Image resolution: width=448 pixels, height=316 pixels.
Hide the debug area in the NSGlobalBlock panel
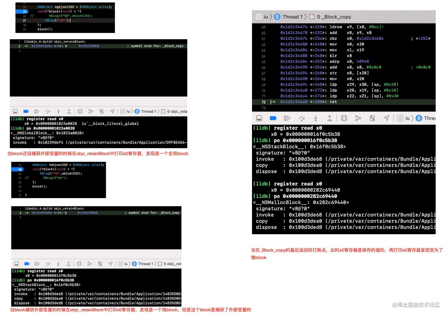[15, 111]
